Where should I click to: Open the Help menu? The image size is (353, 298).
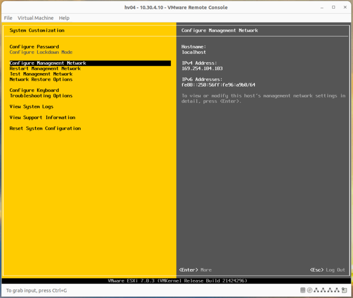pyautogui.click(x=64, y=18)
